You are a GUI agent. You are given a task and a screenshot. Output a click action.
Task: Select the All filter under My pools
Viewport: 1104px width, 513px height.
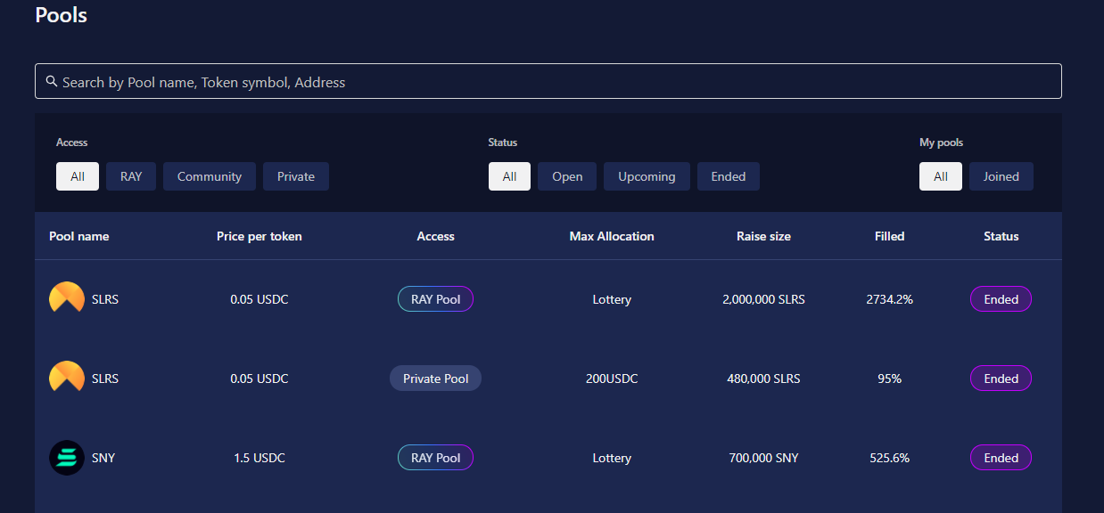pyautogui.click(x=941, y=176)
